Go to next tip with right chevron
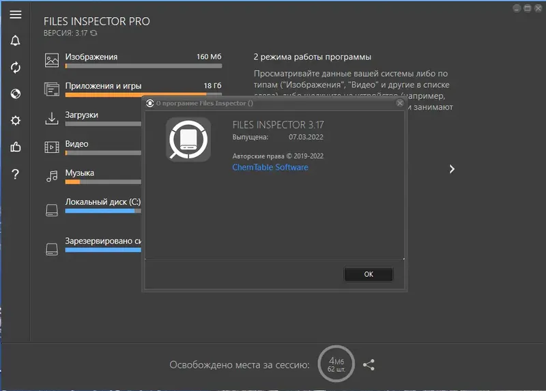The height and width of the screenshot is (391, 546). (452, 169)
